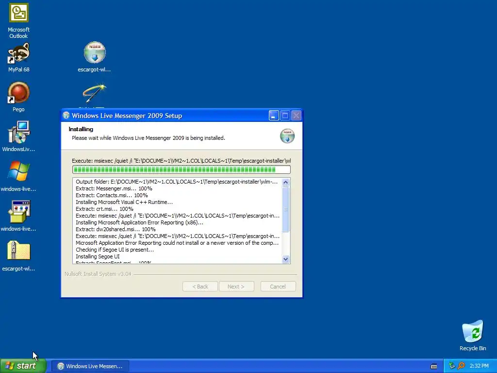Screen dimensions: 497x373
Task: Click the "Nullsoft Install System v3.04" text
Action: [98, 274]
